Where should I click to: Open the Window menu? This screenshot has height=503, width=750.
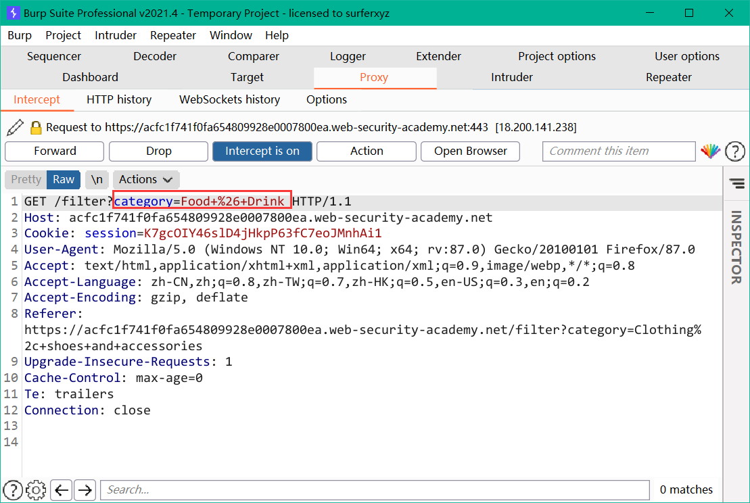[x=231, y=35]
